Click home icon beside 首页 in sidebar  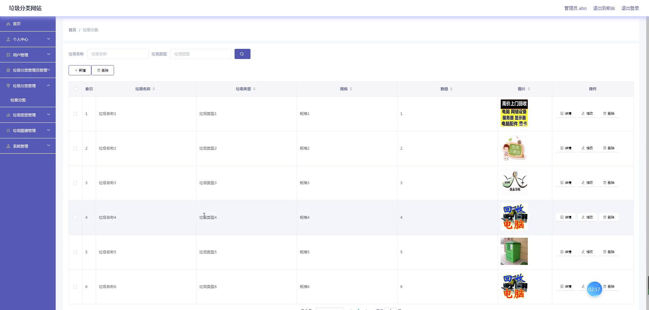[8, 24]
